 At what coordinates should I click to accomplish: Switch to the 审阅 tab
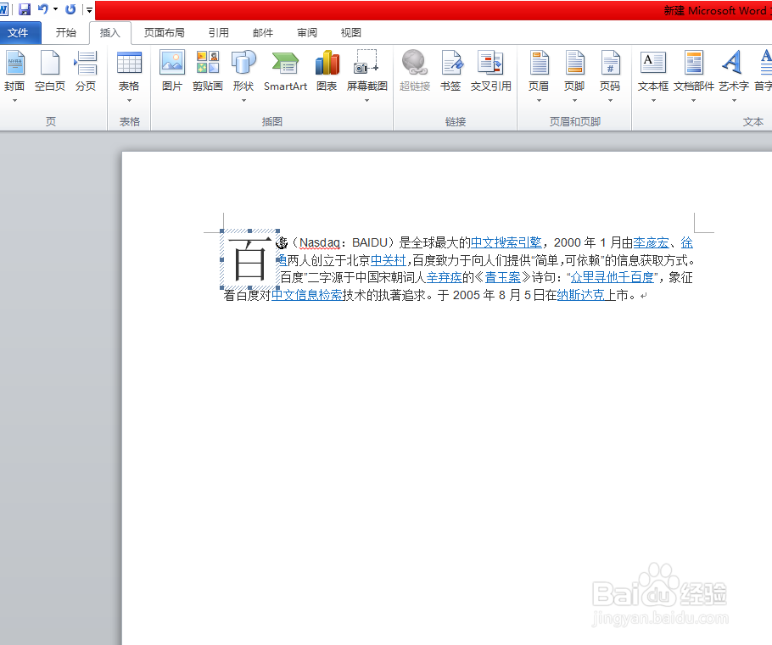[x=307, y=33]
